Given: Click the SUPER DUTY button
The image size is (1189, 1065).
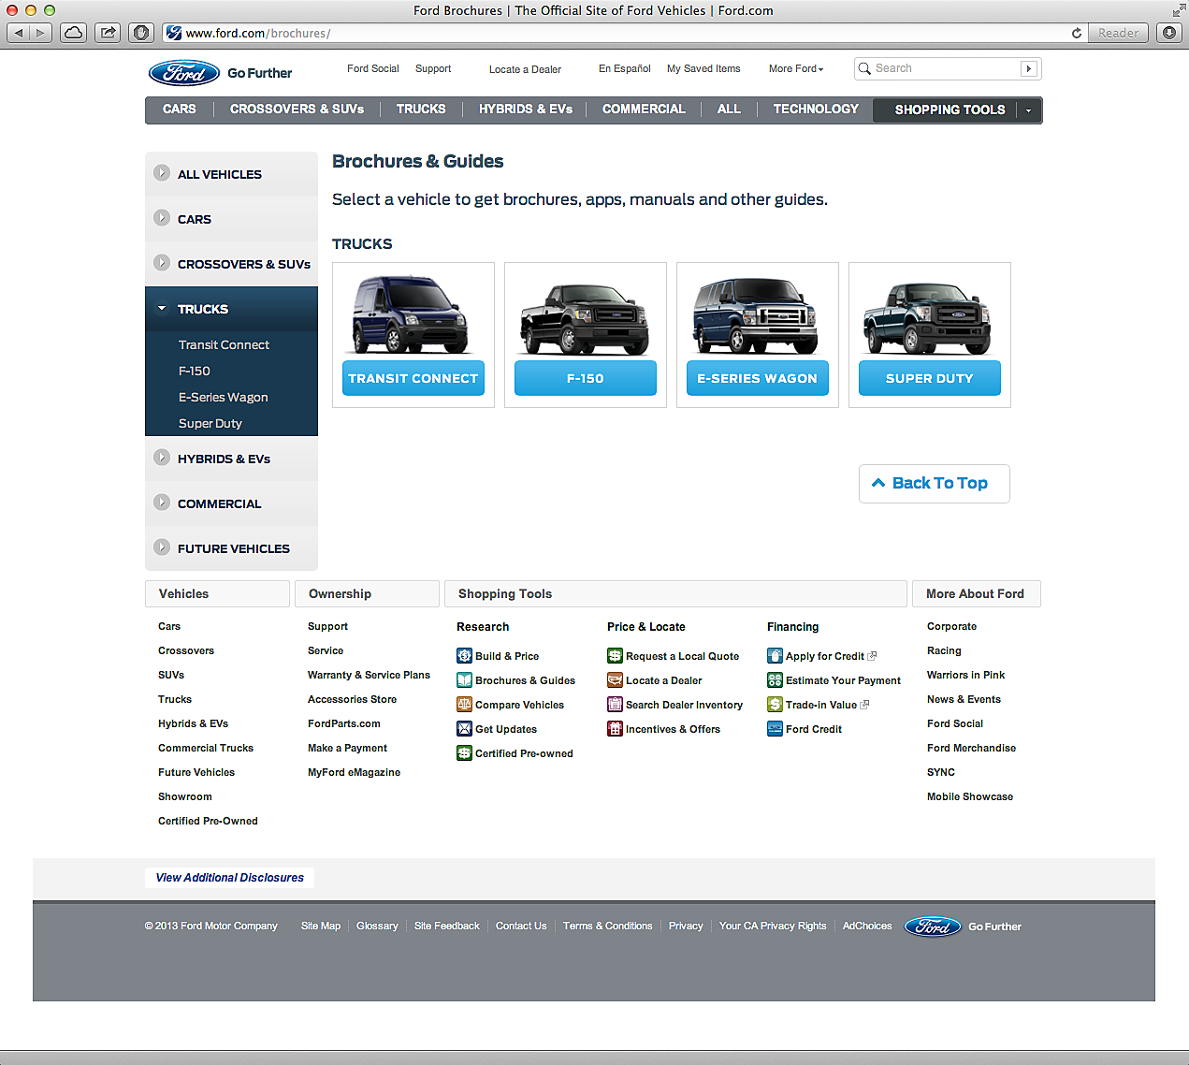Looking at the screenshot, I should click(930, 378).
